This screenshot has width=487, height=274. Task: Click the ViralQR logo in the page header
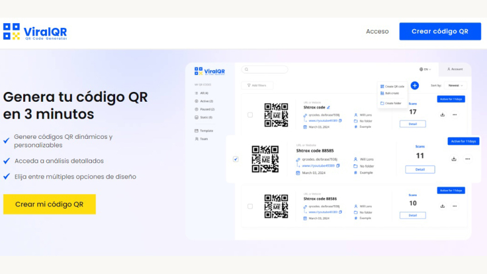point(35,32)
